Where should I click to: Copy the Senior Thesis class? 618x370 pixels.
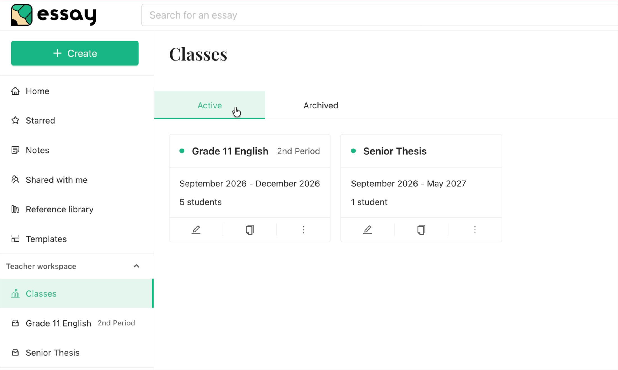(x=421, y=230)
